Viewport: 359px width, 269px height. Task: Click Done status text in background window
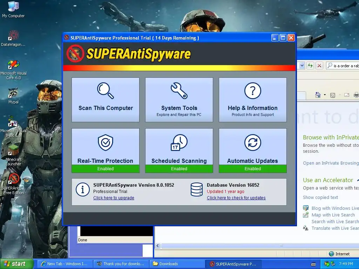82,240
